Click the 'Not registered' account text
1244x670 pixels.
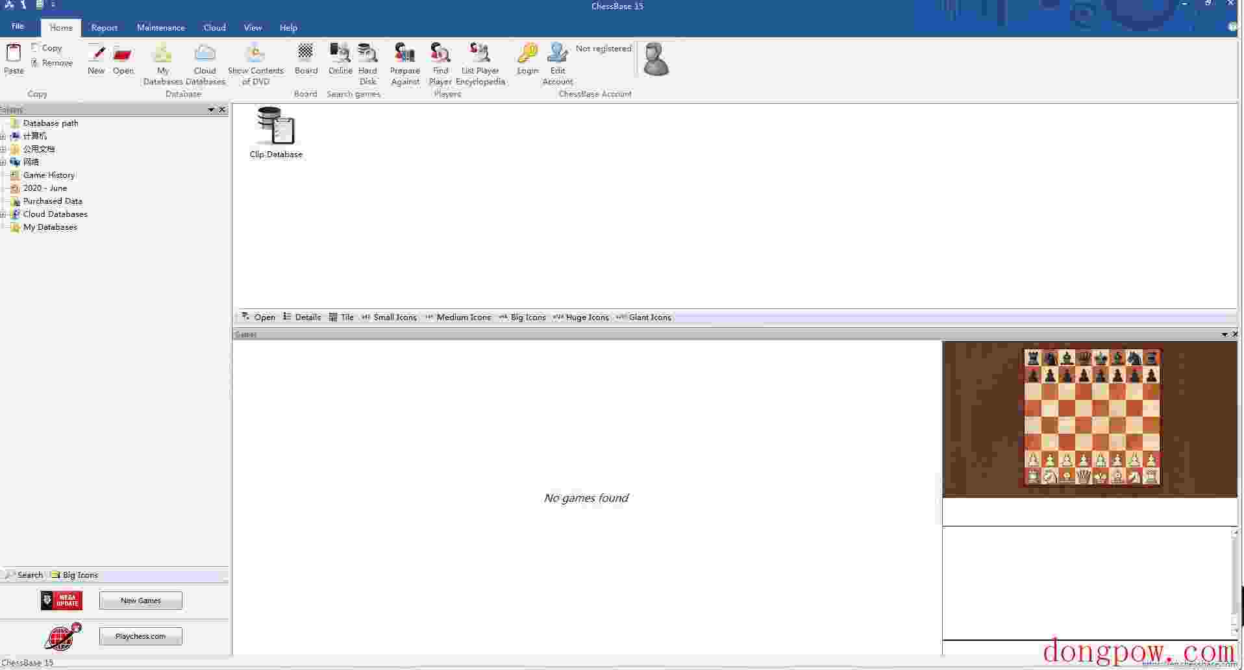(x=603, y=49)
